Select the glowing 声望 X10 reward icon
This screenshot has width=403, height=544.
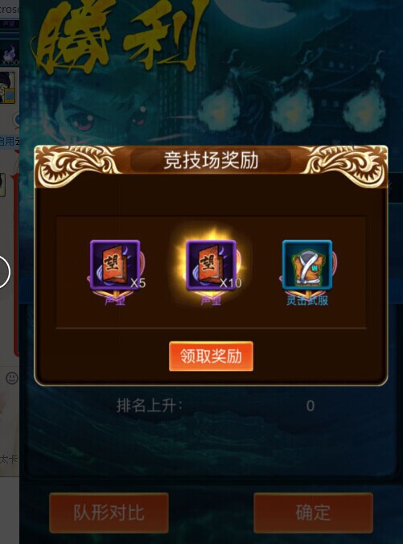[x=211, y=266]
